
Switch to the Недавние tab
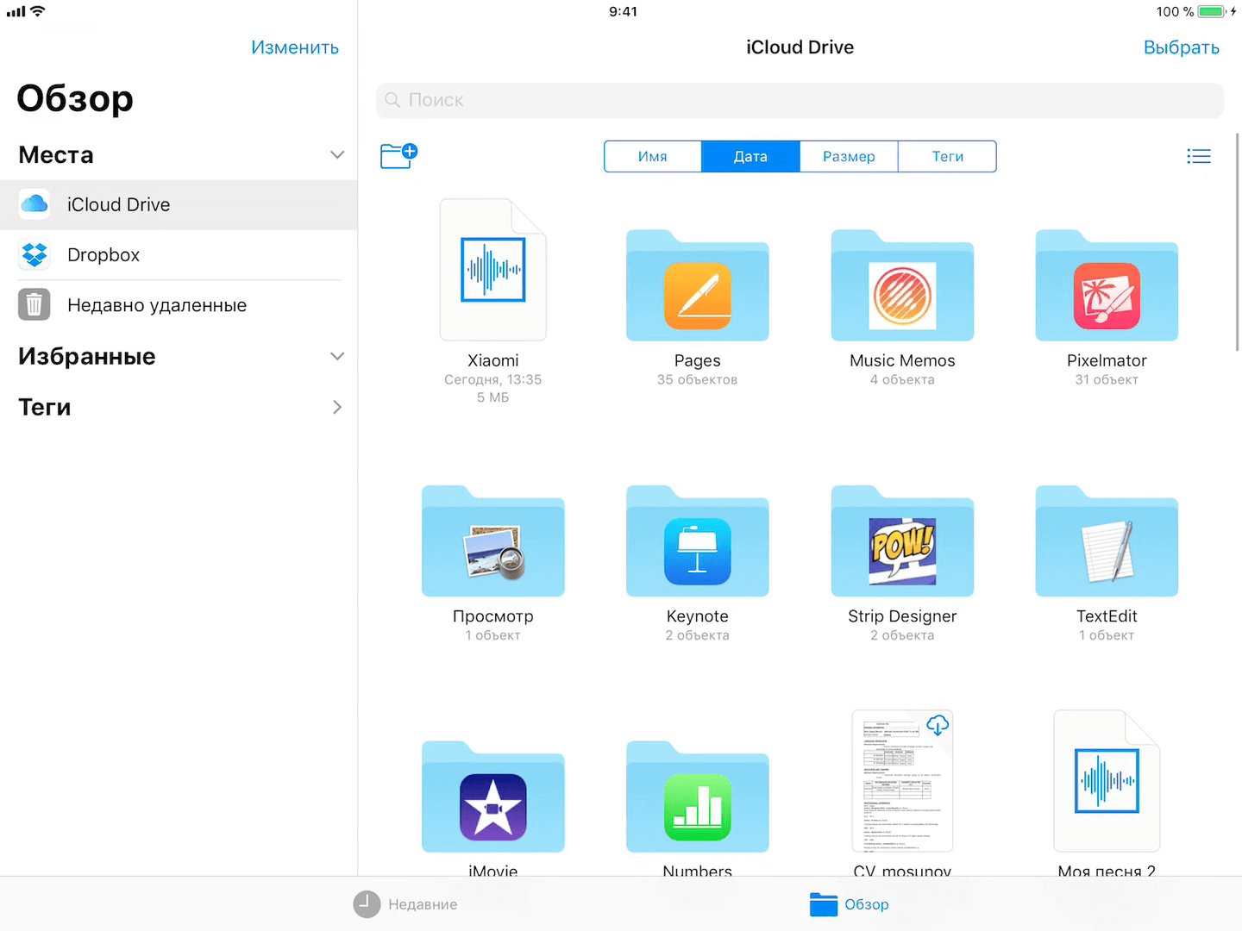click(x=405, y=904)
